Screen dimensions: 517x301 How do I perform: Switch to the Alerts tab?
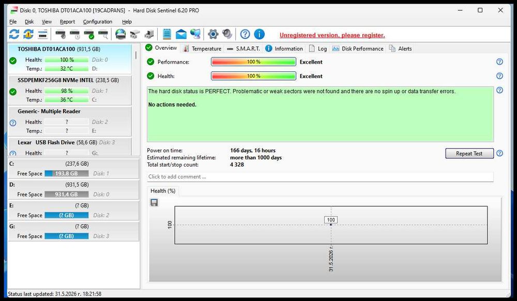coord(400,49)
